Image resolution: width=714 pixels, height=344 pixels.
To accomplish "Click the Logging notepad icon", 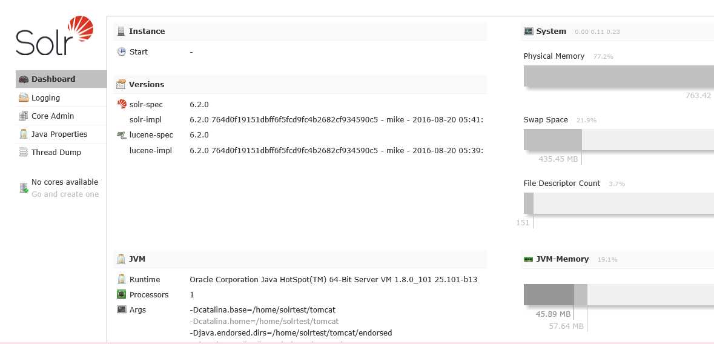I will [x=23, y=98].
